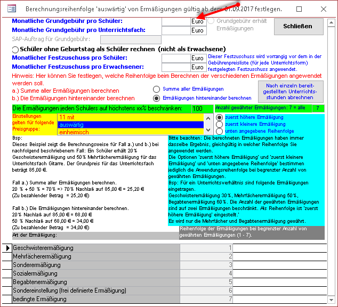The width and height of the screenshot is (338, 307).
Task: Select 'auswärtig' in the Preisgruppe list
Action: pyautogui.click(x=131, y=125)
